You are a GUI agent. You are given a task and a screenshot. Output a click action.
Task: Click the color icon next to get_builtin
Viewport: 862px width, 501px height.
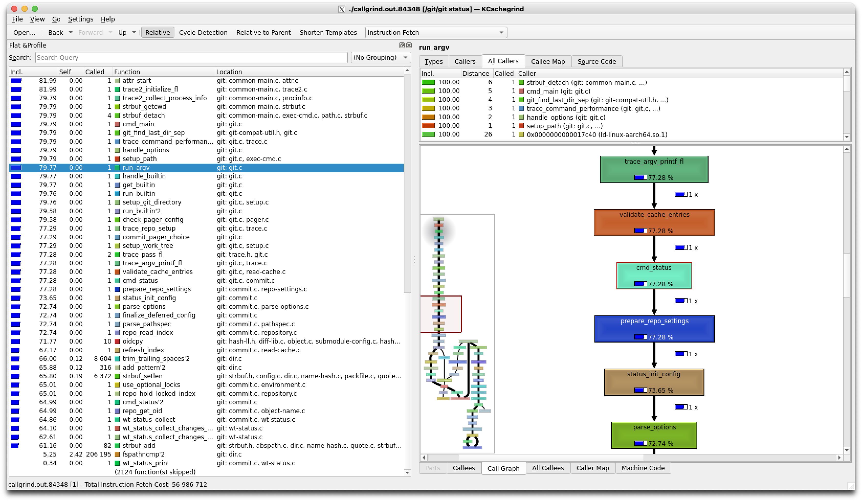[117, 185]
